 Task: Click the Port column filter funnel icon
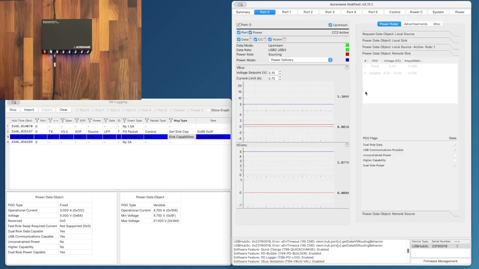coord(37,121)
